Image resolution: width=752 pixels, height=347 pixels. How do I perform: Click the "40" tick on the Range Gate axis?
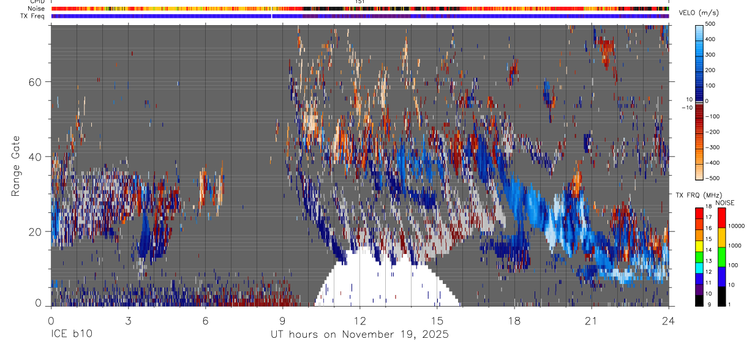click(35, 157)
